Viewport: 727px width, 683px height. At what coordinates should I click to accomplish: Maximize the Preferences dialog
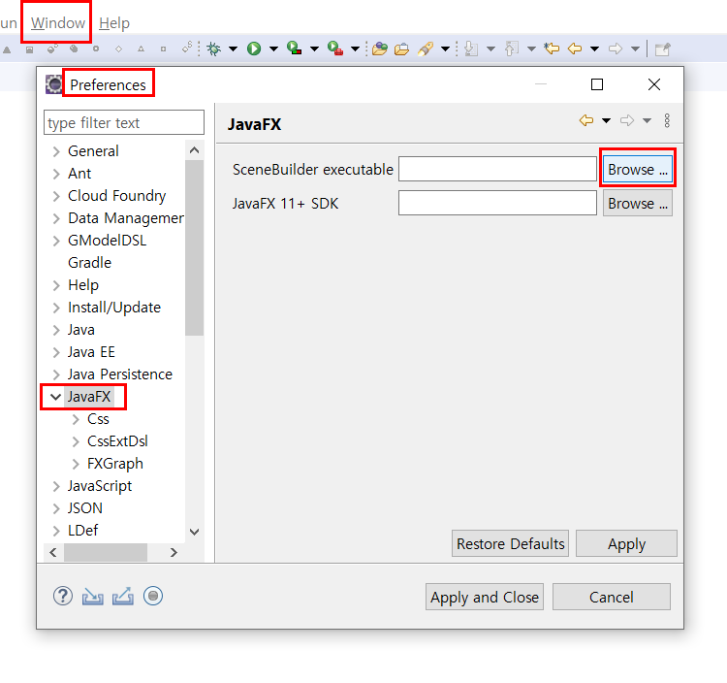coord(597,84)
